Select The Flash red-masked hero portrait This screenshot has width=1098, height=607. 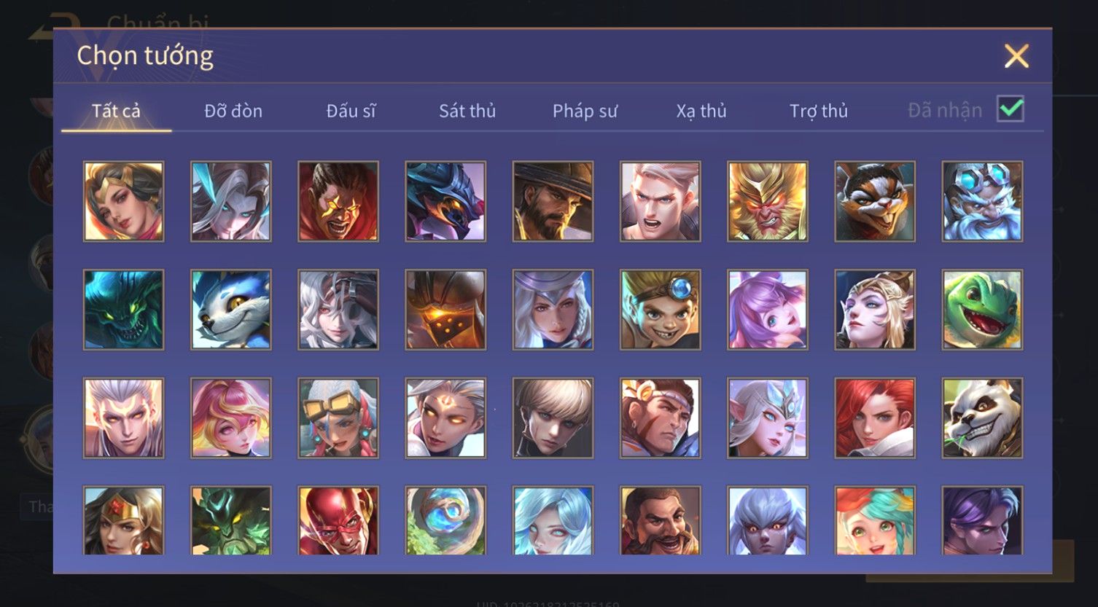click(x=338, y=520)
